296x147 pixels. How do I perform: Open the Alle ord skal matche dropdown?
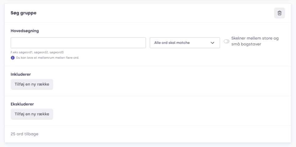coord(185,43)
